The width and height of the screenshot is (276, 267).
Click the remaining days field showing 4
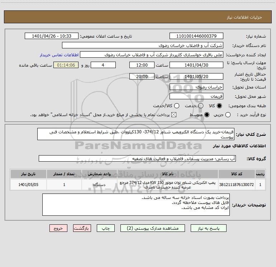point(103,65)
